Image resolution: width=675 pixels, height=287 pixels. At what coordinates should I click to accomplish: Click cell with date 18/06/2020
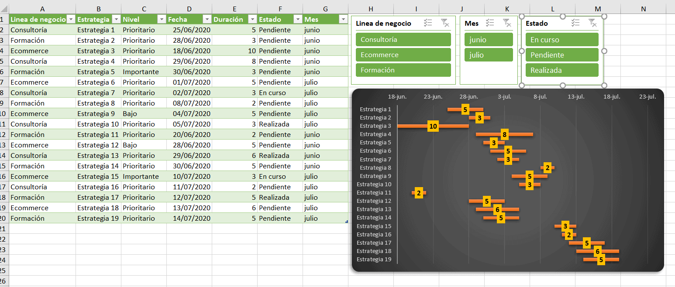point(189,51)
